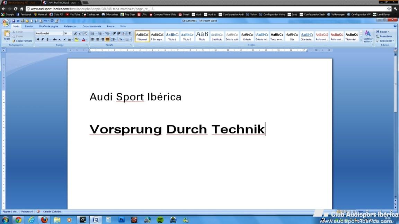The image size is (399, 224).
Task: Undo the last action in the quick access toolbar
Action: (x=45, y=21)
